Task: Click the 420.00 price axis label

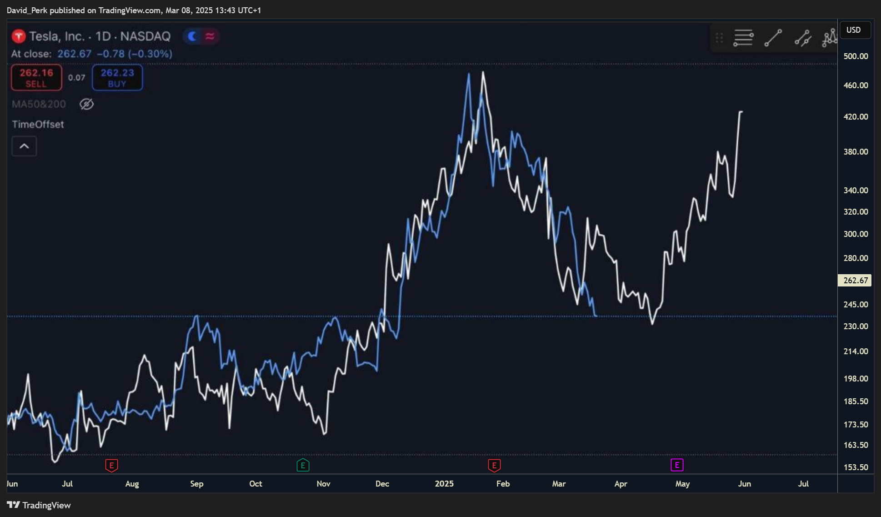Action: pos(856,116)
